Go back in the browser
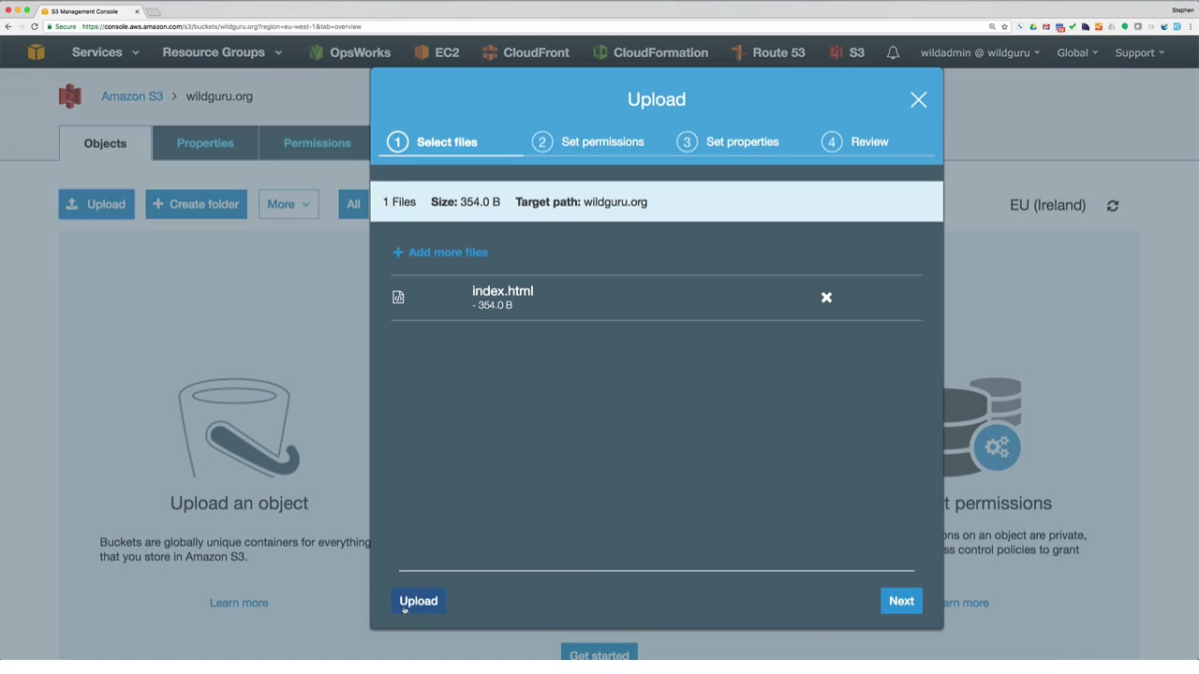Image resolution: width=1199 pixels, height=674 pixels. [8, 26]
